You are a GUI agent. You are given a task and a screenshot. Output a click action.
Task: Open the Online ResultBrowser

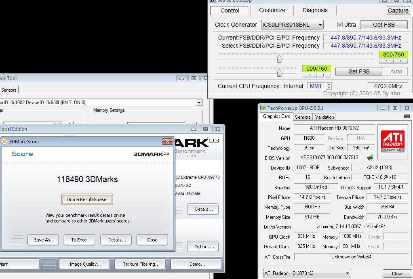[x=87, y=199]
